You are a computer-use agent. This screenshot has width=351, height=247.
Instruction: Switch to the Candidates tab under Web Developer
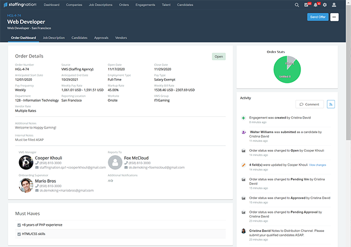79,38
